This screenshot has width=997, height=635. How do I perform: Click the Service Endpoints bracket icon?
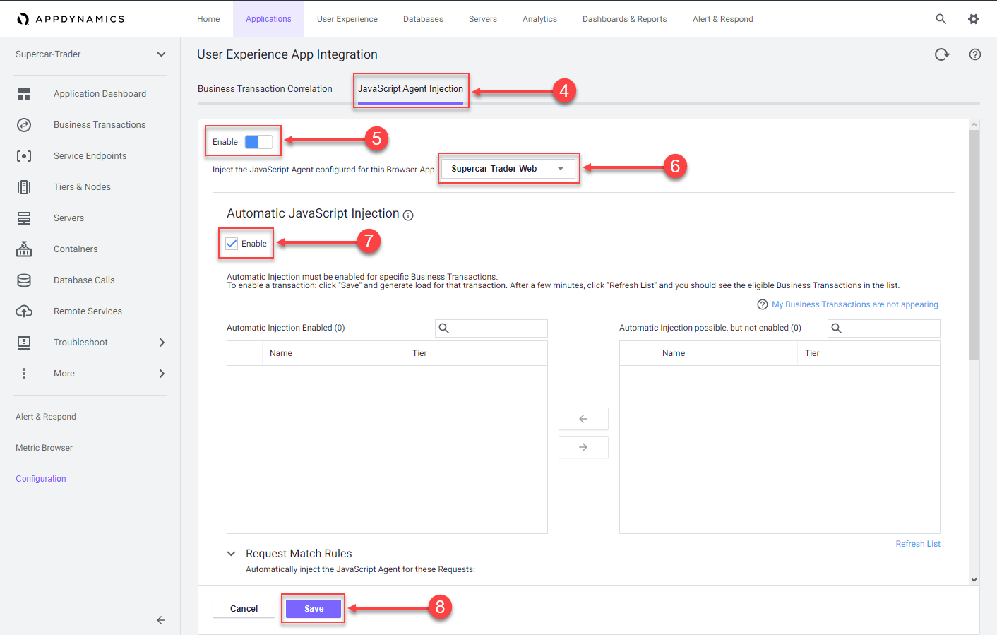pyautogui.click(x=24, y=156)
